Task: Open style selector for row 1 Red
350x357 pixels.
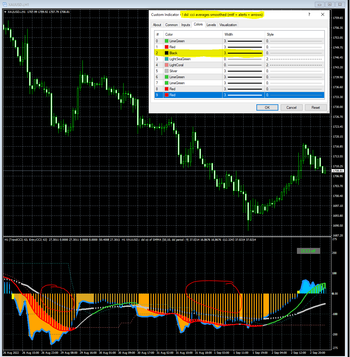Action: pyautogui.click(x=295, y=47)
